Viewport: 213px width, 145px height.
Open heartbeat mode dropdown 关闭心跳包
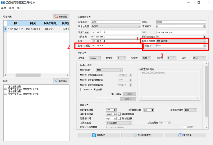pyautogui.click(x=119, y=123)
